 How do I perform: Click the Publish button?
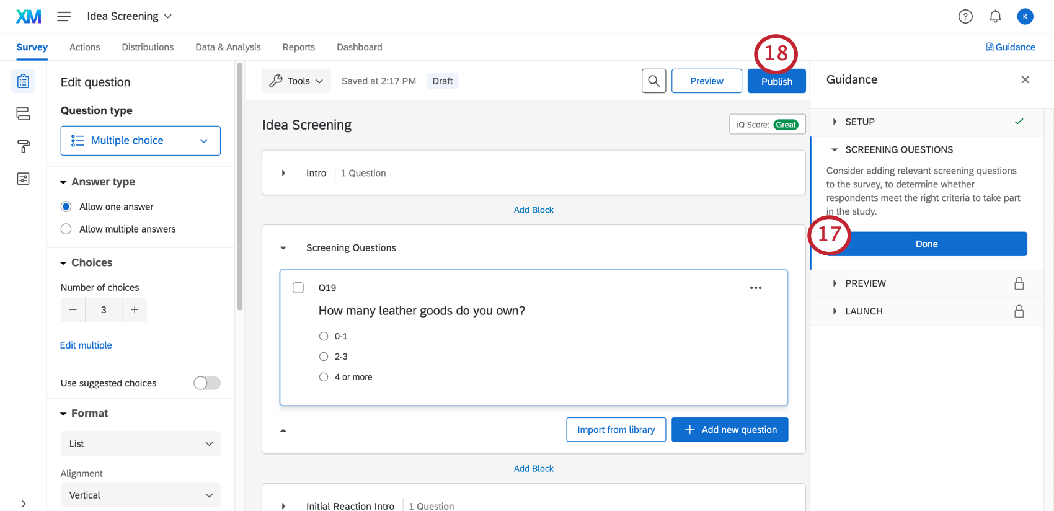(776, 82)
